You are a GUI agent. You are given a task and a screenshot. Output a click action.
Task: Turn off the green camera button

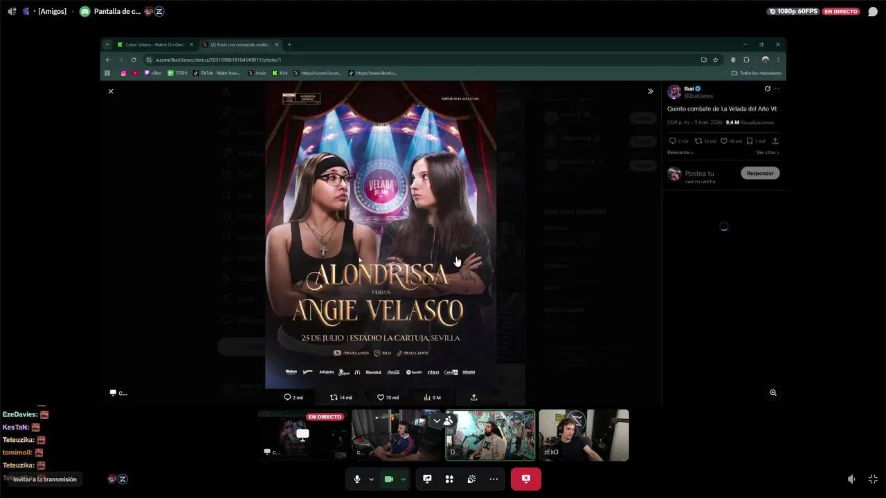coord(389,479)
